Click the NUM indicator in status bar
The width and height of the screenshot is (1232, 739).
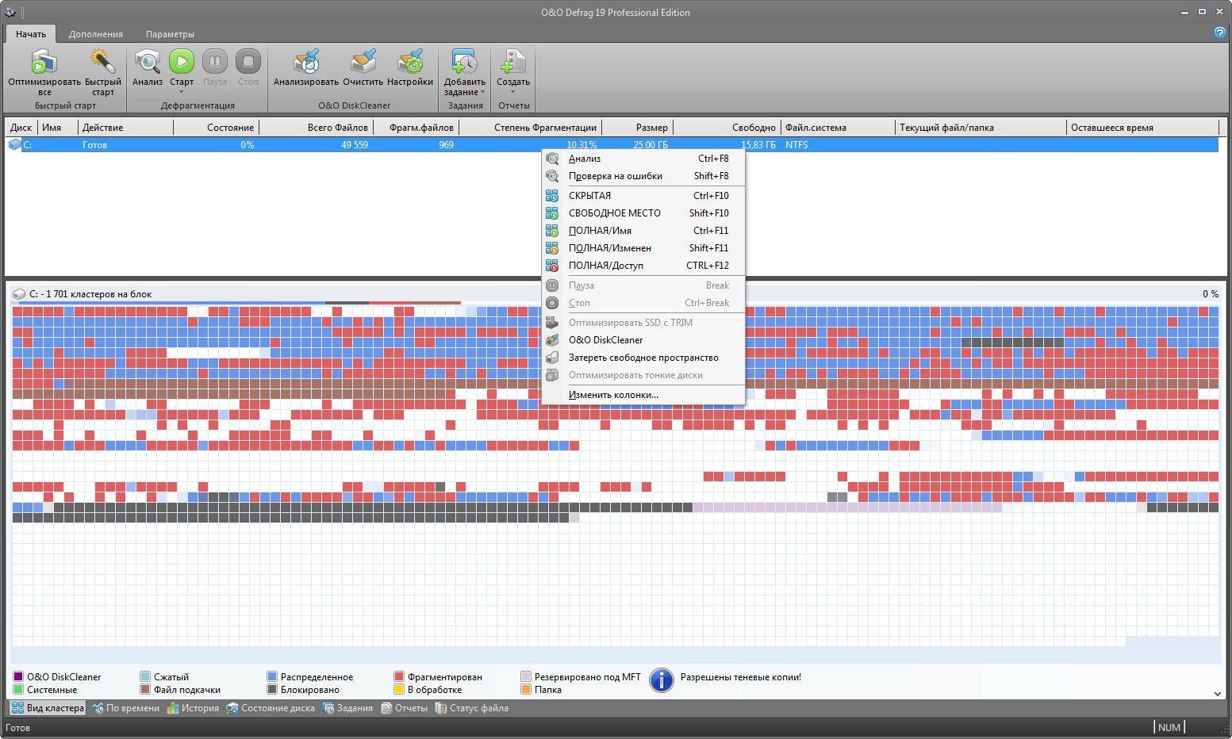point(1169,727)
